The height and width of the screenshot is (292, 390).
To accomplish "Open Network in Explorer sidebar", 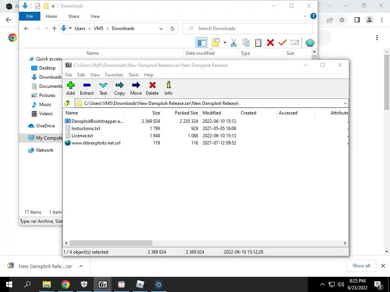I will point(41,150).
